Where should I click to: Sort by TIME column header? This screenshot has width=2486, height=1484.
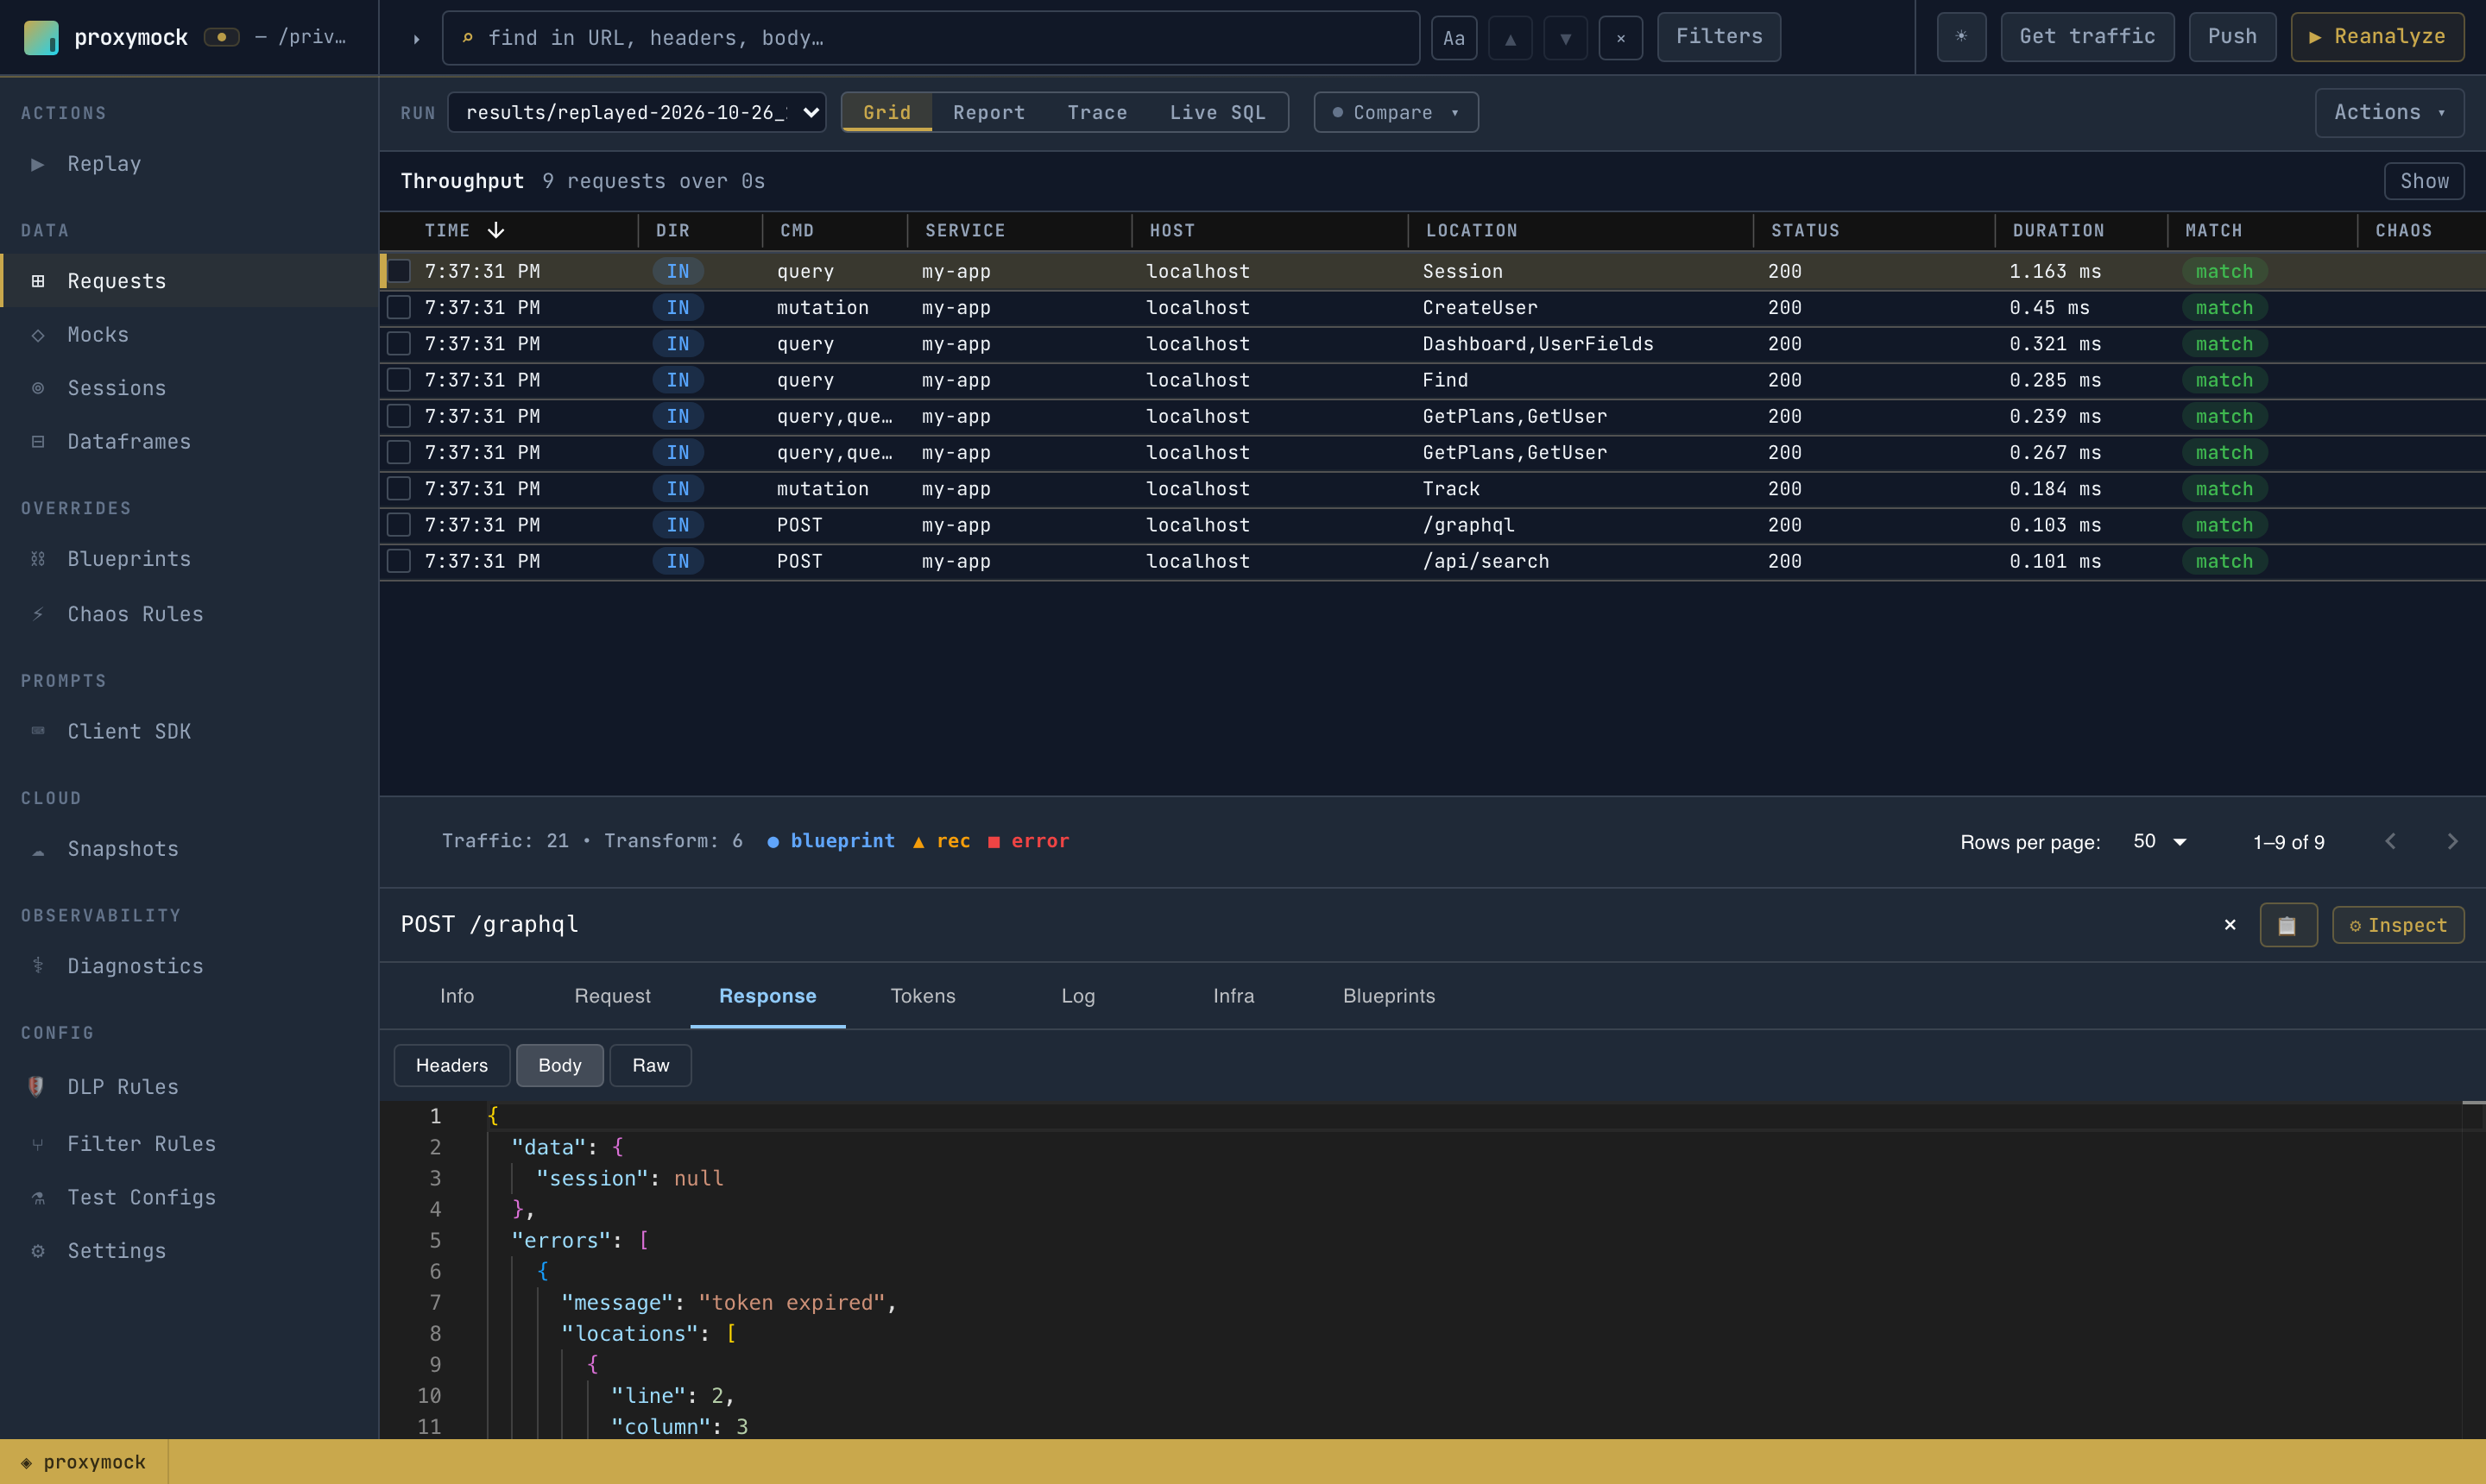tap(464, 231)
